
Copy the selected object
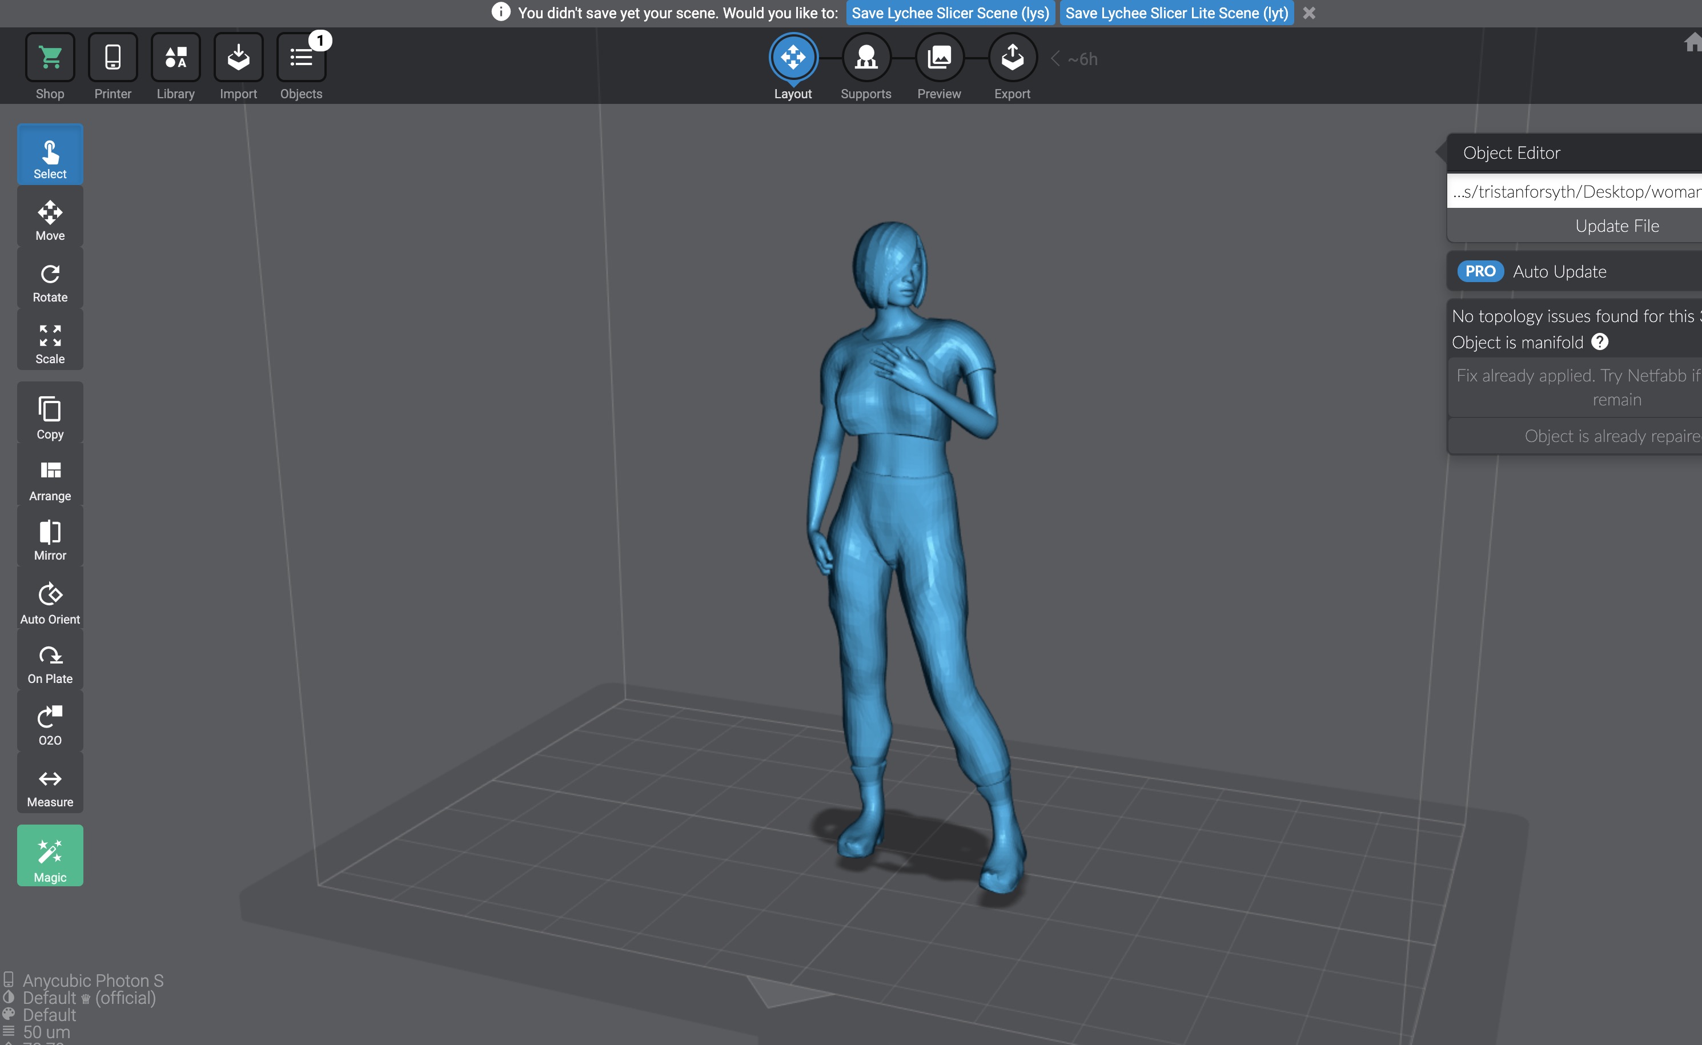pyautogui.click(x=50, y=413)
